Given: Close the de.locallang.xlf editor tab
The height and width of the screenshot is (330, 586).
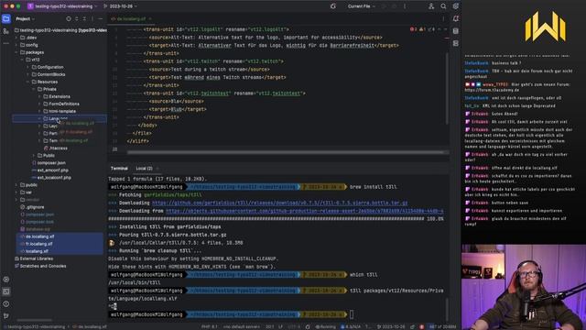Looking at the screenshot, I should pyautogui.click(x=150, y=18).
